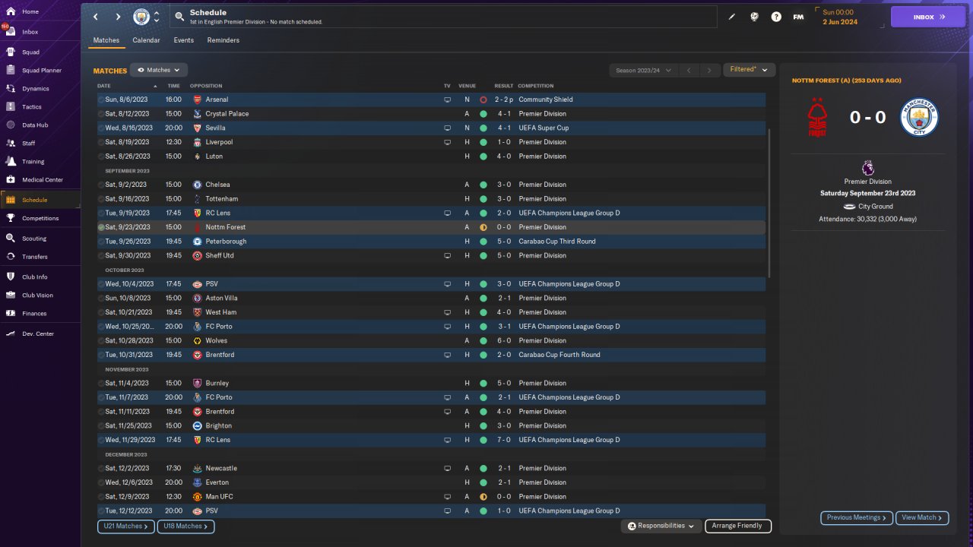The width and height of the screenshot is (973, 547).
Task: Open the club switcher chevrons beside the badge
Action: tap(157, 17)
